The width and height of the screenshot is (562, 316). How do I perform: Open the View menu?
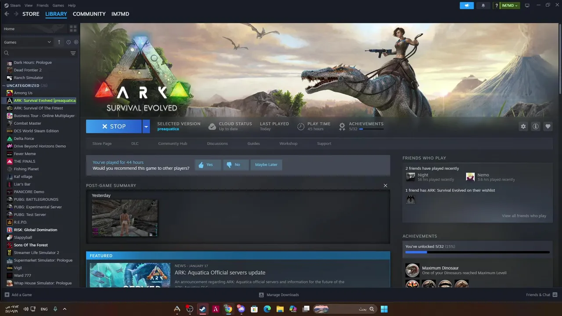point(29,5)
